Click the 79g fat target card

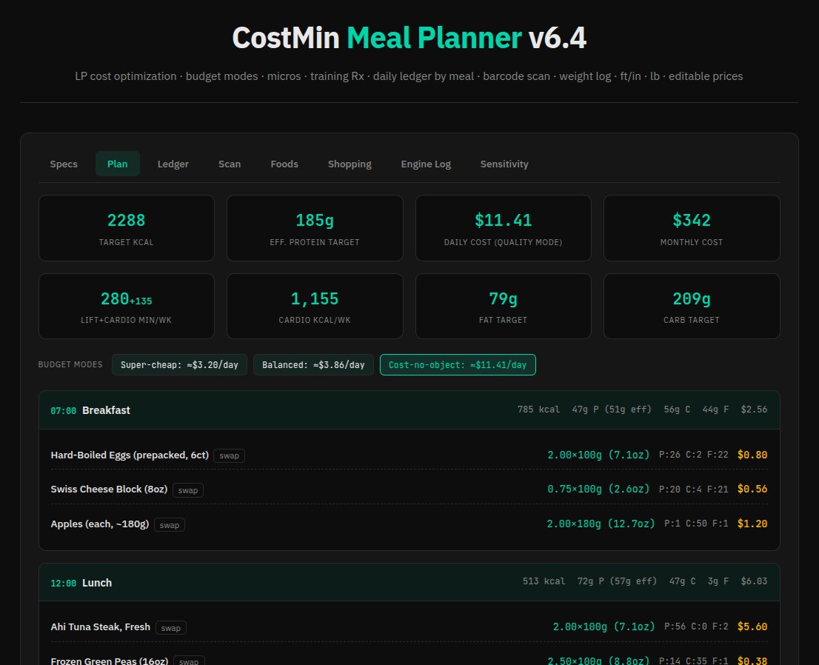[503, 306]
